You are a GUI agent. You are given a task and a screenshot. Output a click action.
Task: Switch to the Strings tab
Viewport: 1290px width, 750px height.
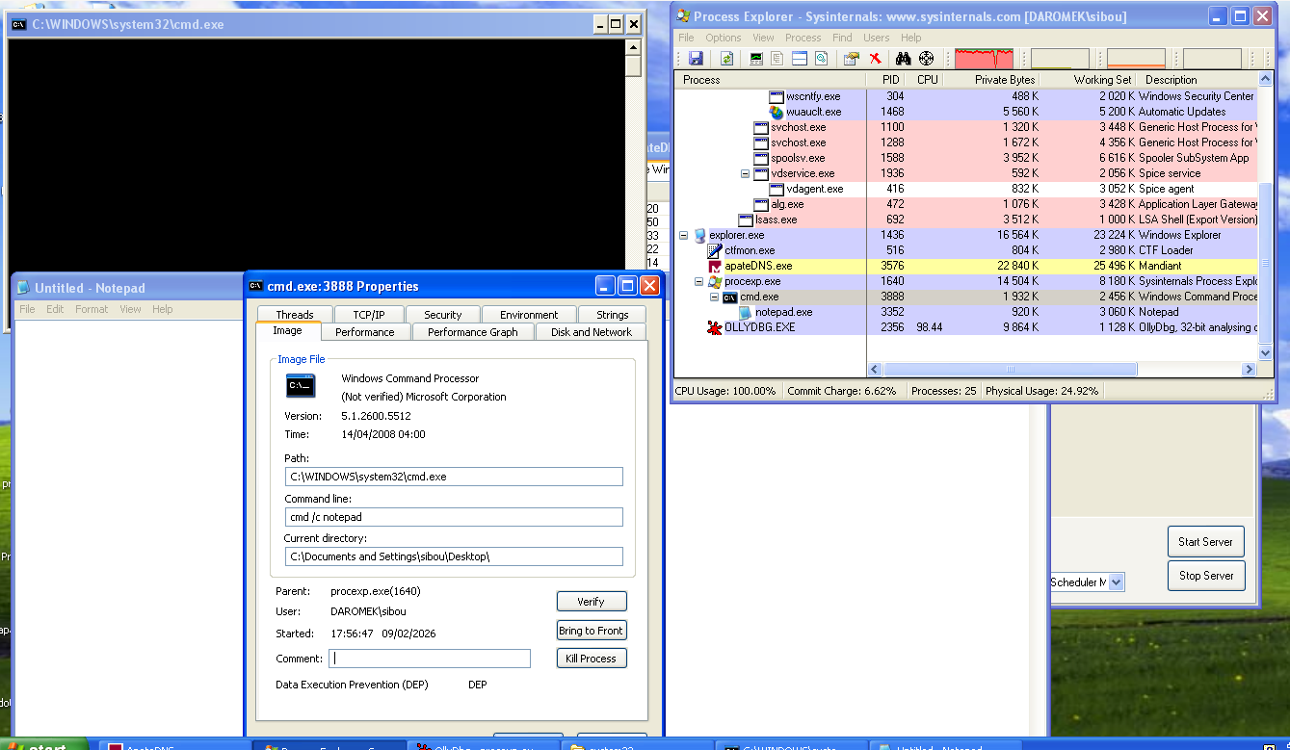point(612,315)
